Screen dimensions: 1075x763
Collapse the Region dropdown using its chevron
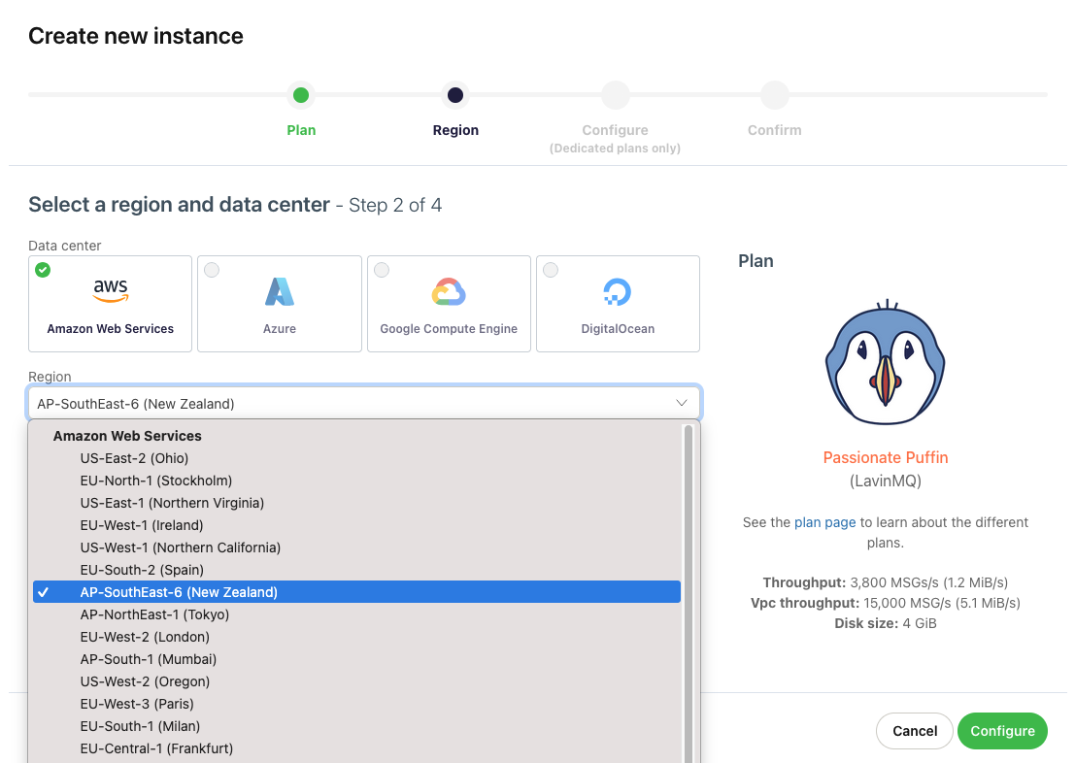click(x=681, y=403)
